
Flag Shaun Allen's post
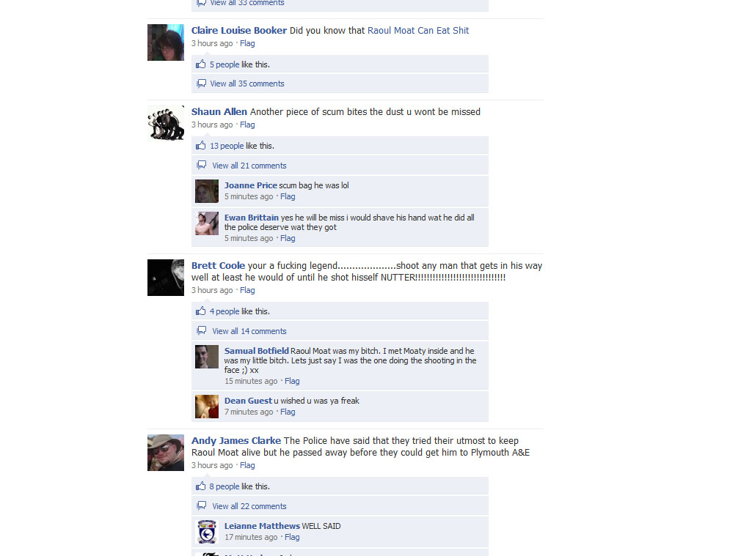pyautogui.click(x=247, y=125)
